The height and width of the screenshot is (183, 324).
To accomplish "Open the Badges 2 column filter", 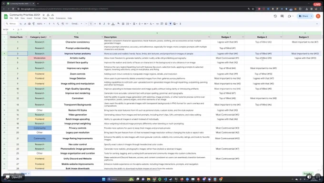I will point(281,37).
